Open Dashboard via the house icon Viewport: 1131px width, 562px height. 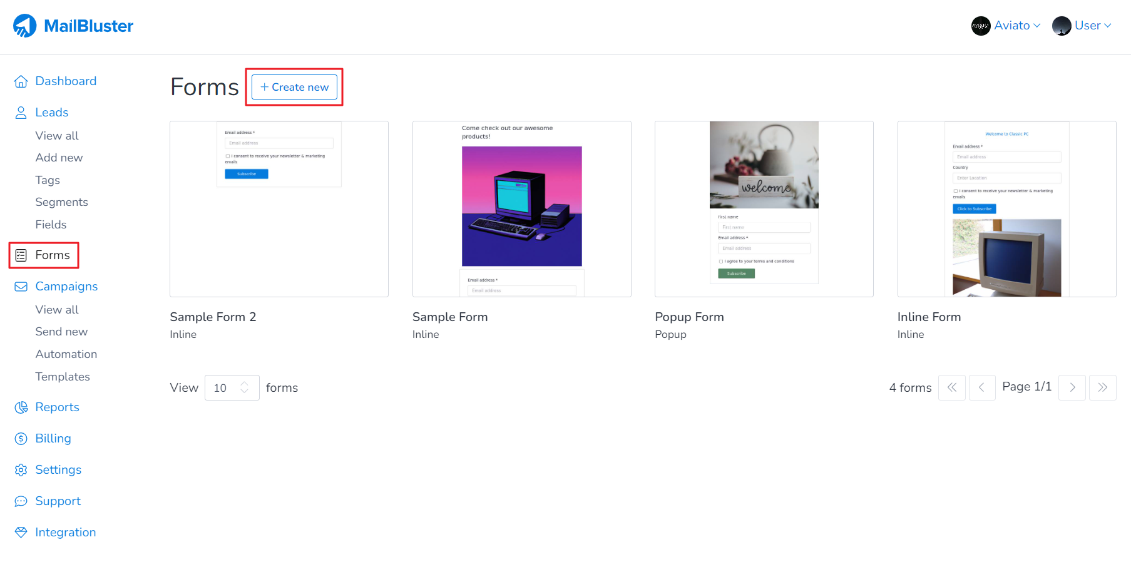click(x=21, y=81)
